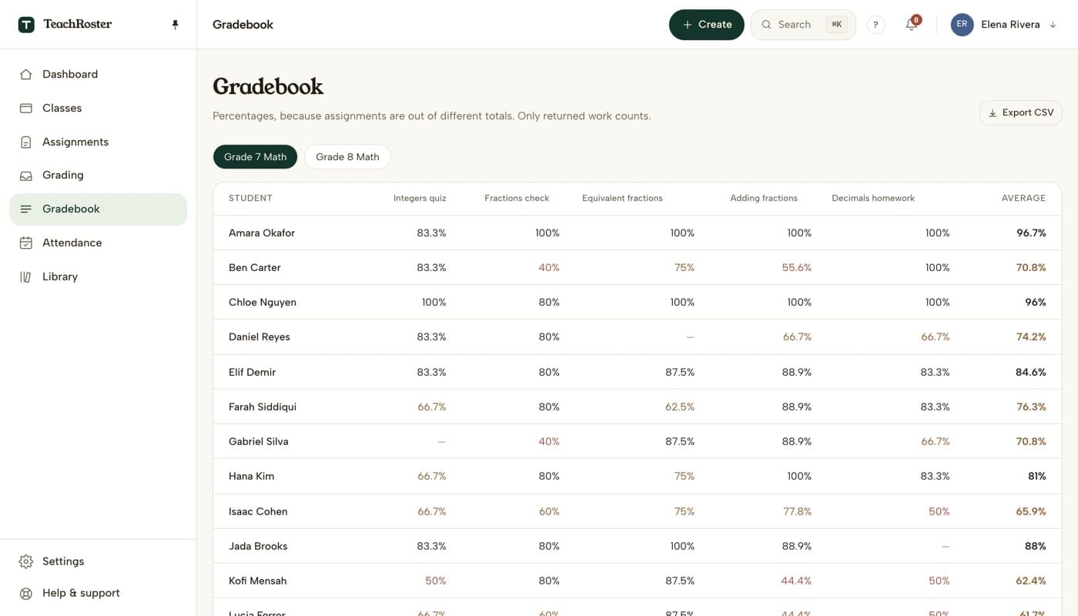Select student Gabriel Silva

point(259,442)
